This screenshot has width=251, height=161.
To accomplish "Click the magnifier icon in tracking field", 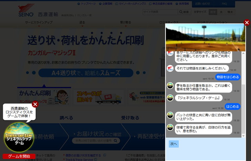I will click(x=115, y=141).
